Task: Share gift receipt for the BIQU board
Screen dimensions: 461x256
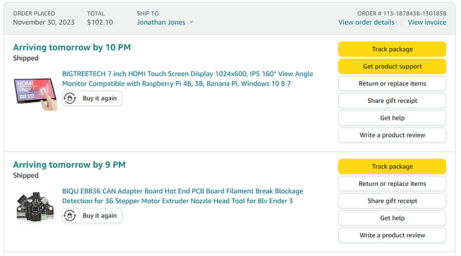Action: coord(392,201)
